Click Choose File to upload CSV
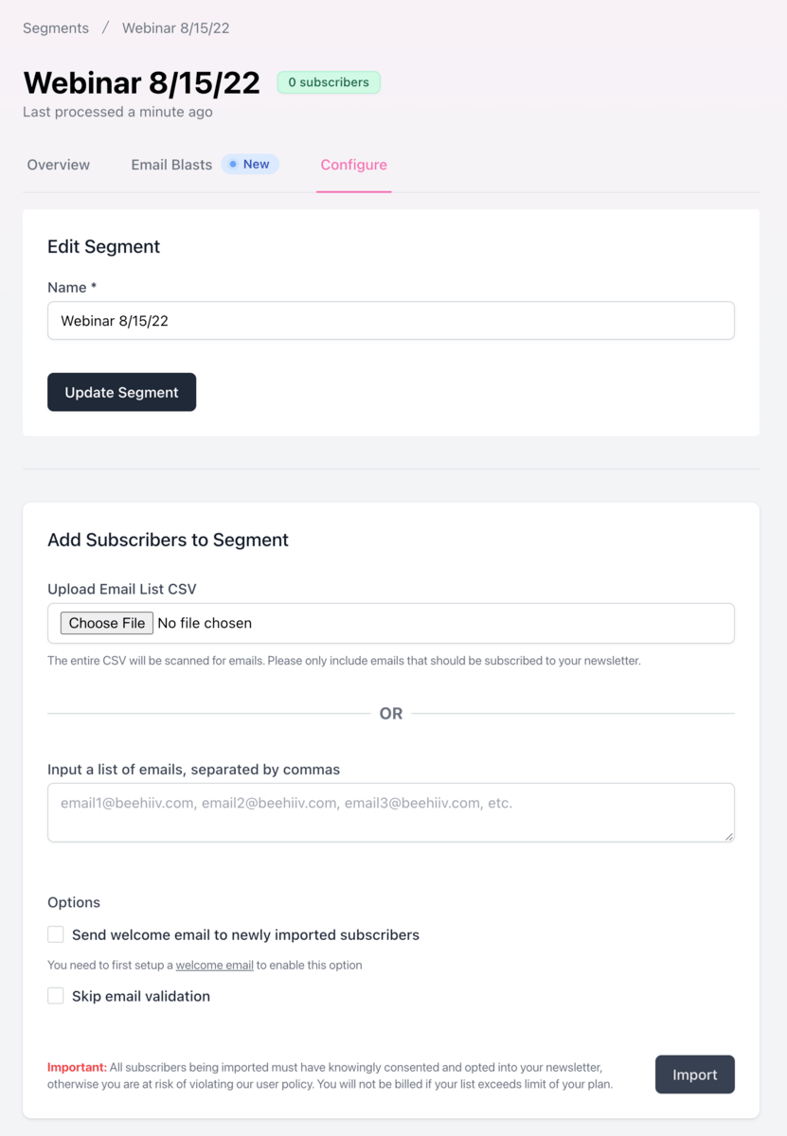Screen dimensions: 787x1136 107,623
